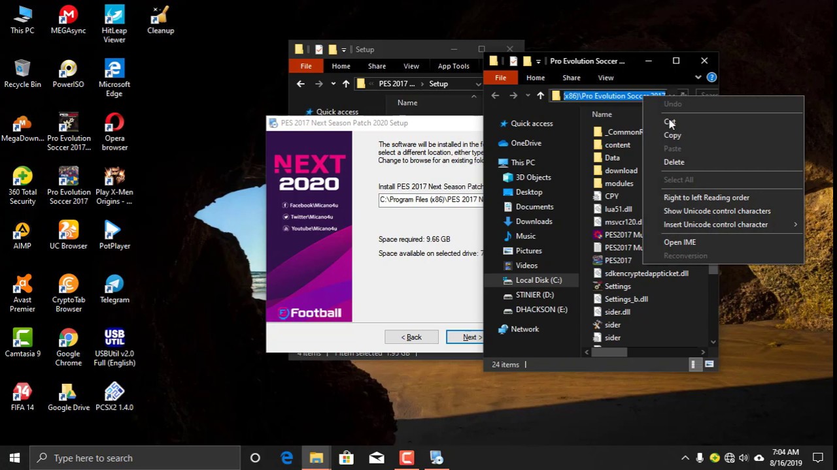The image size is (837, 470).
Task: Open the PCSX2 1.4.0 desktop shortcut
Action: click(x=114, y=397)
